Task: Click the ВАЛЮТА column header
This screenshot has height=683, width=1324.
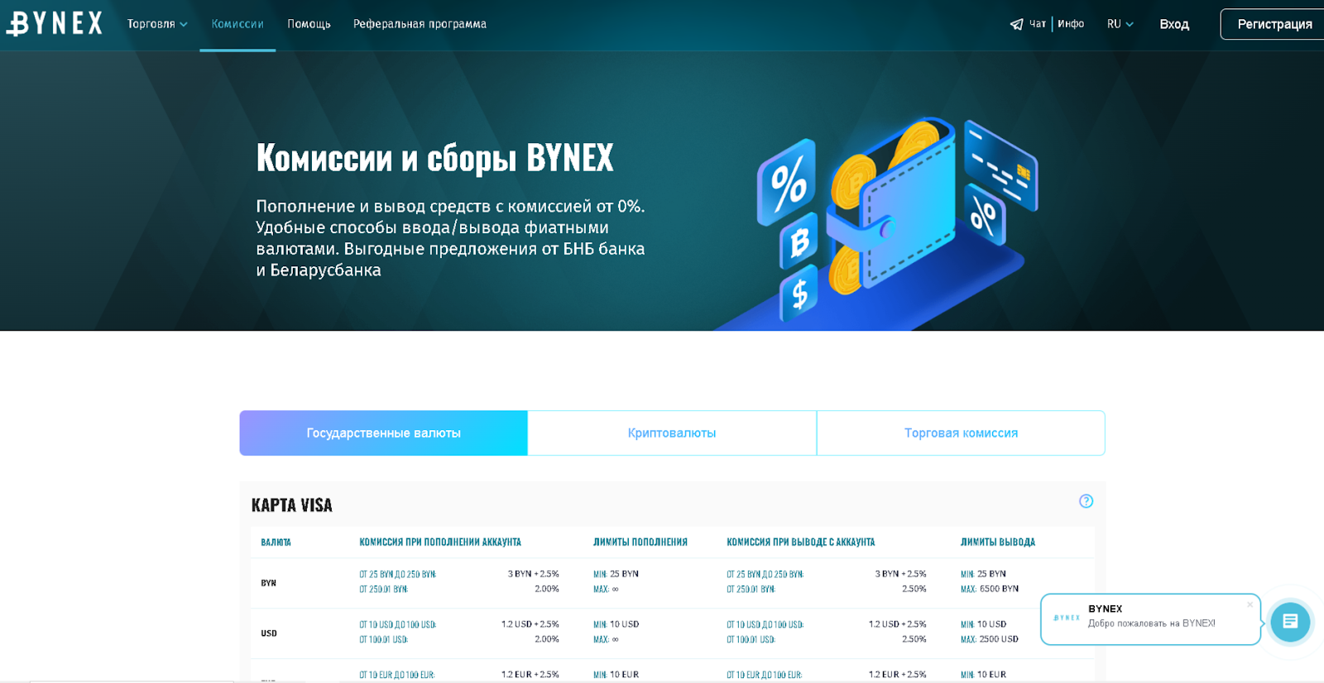Action: point(276,542)
